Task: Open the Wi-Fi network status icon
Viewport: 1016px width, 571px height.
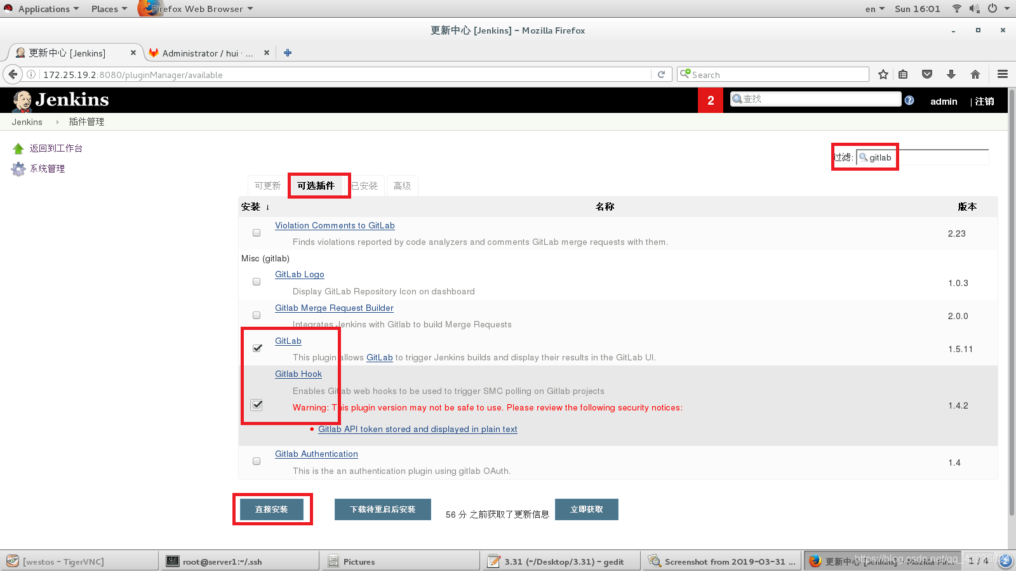Action: [x=957, y=8]
